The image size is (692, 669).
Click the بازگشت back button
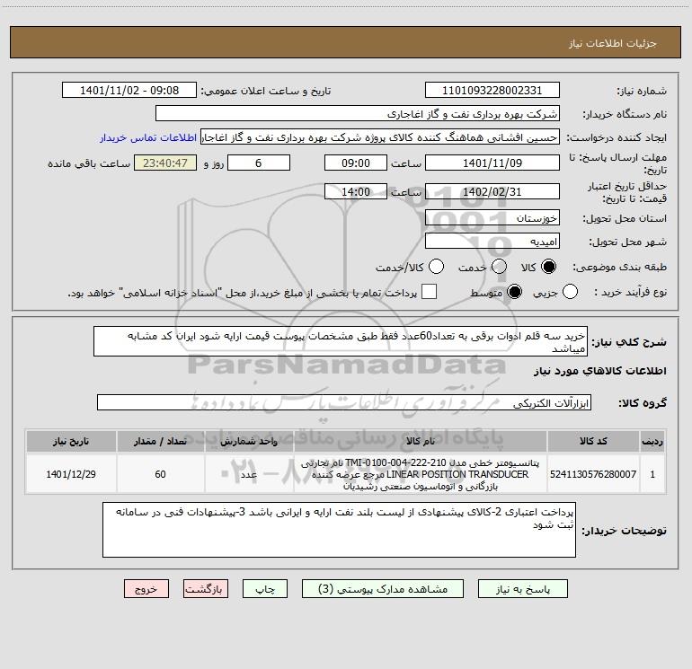tap(206, 589)
